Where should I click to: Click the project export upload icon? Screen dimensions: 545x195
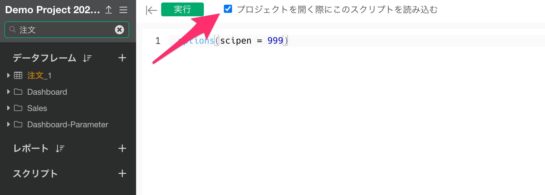tap(108, 10)
